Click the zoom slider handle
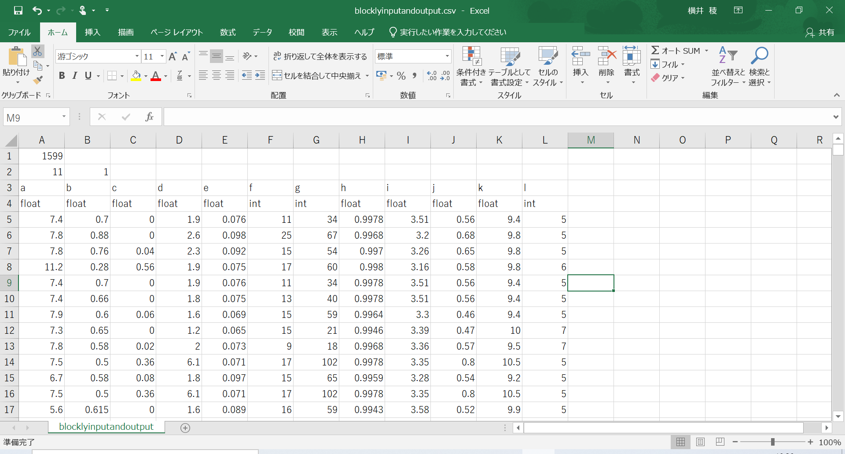 (x=772, y=442)
